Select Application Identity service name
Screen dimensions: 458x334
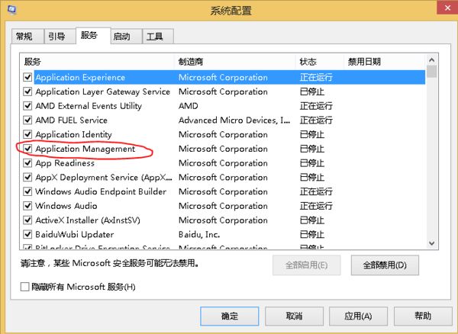(73, 134)
